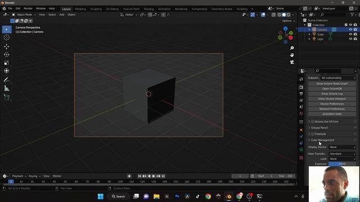
Task: Click the Device Preferences button
Action: [x=332, y=104]
